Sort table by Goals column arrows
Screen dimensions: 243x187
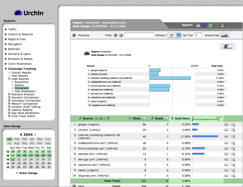[152, 118]
